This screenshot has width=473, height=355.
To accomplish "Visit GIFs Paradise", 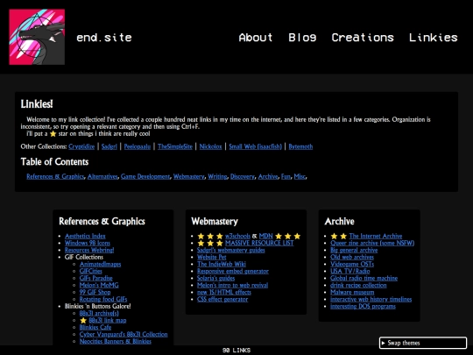I will coord(96,278).
